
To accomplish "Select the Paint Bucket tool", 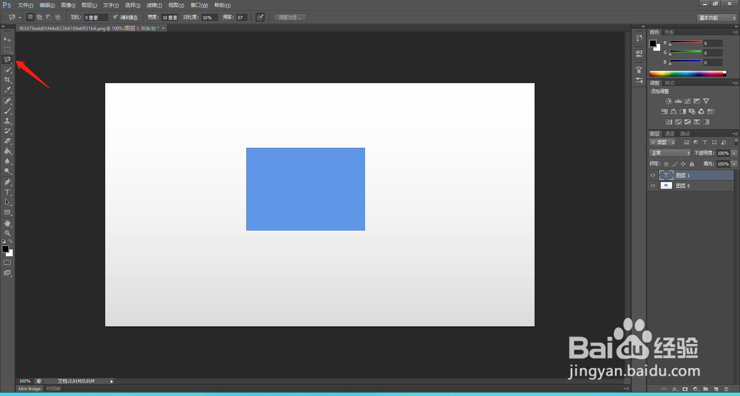I will click(7, 151).
